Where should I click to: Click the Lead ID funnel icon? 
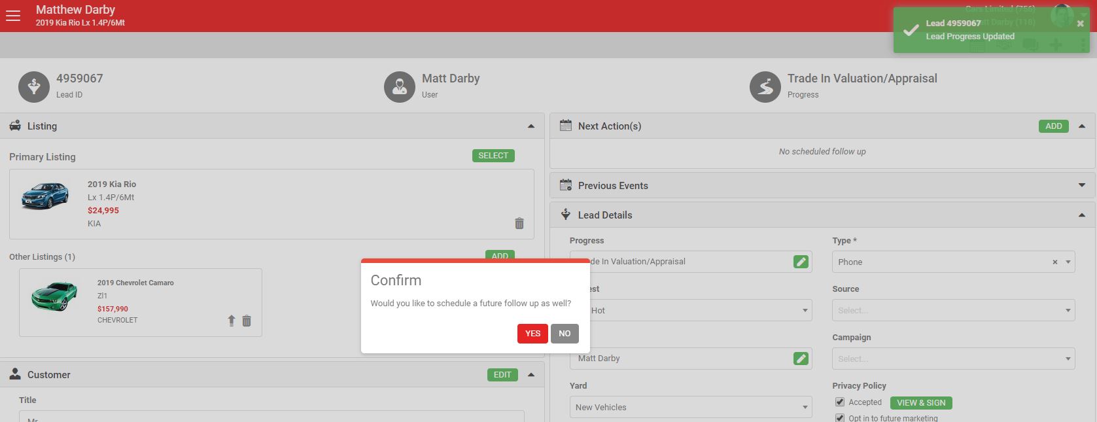[x=34, y=87]
